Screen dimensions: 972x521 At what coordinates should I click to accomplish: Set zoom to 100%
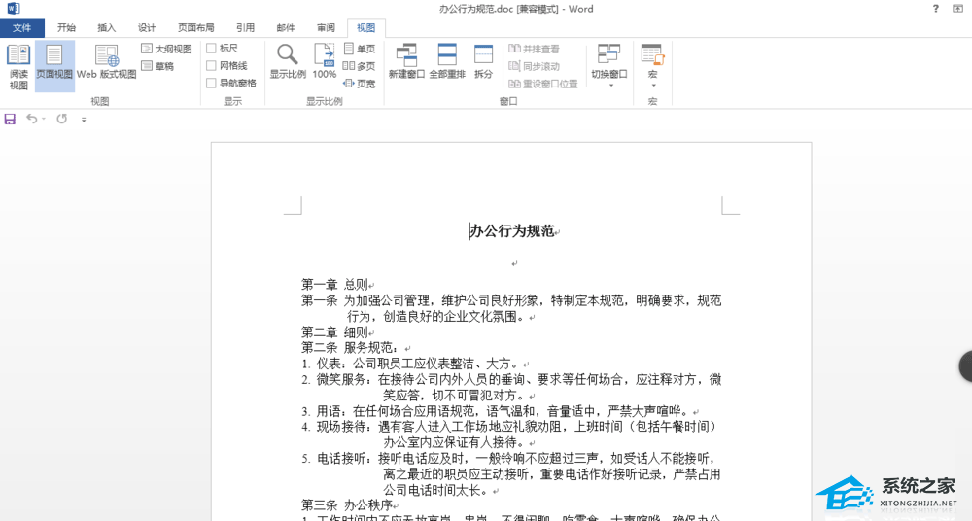coord(325,61)
